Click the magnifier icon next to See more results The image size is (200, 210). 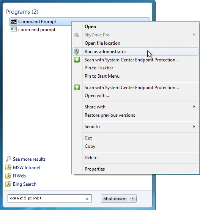tap(8, 159)
